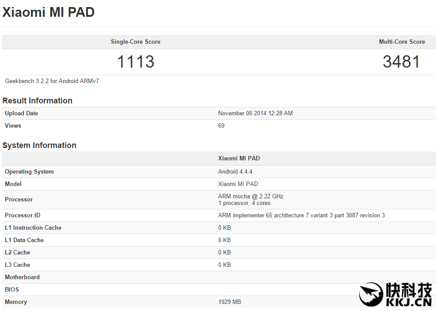
Task: Click "0 KB" in L2 Cache row
Action: pyautogui.click(x=224, y=252)
